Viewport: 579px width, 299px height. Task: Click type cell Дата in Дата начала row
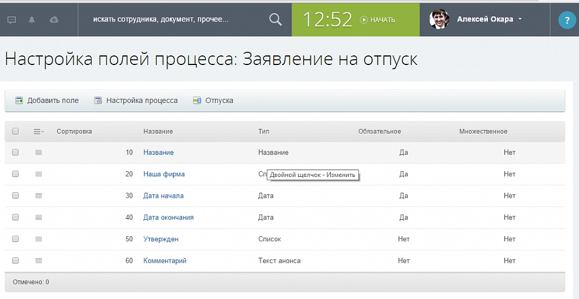click(266, 196)
